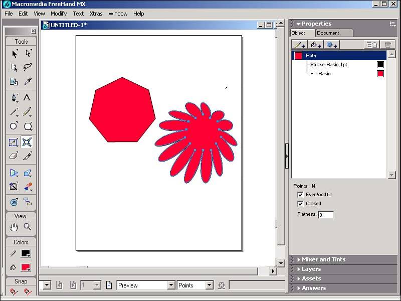Select the Pointer tool in Tools panel
Image resolution: width=401 pixels, height=301 pixels.
click(x=14, y=54)
